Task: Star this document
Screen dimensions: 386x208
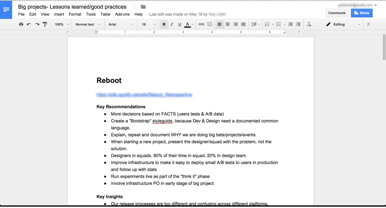Action: point(135,7)
